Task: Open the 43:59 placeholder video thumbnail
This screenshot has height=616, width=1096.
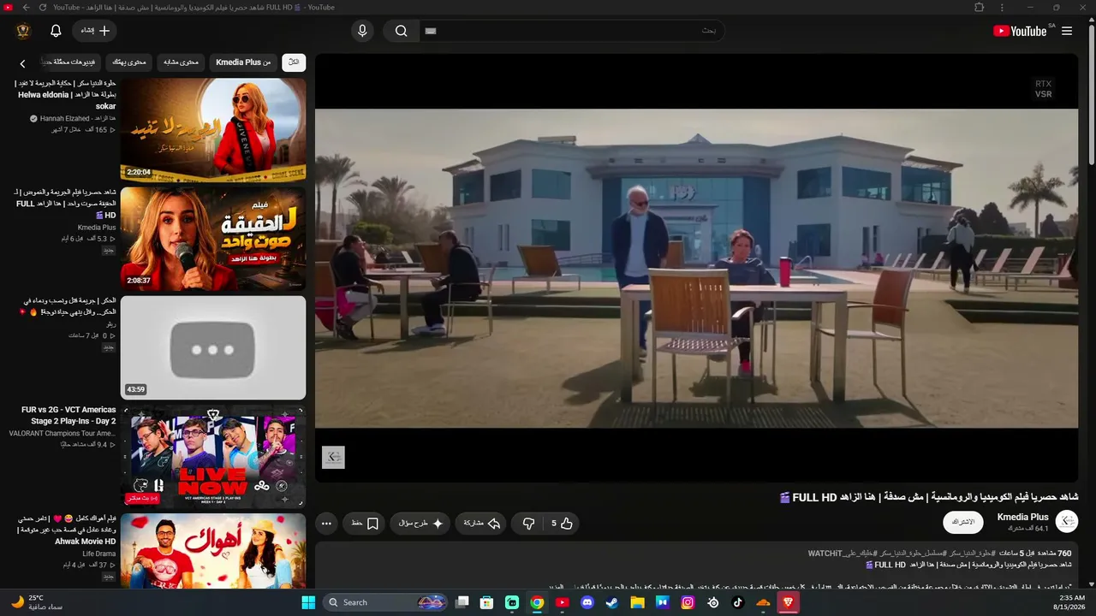Action: (213, 348)
